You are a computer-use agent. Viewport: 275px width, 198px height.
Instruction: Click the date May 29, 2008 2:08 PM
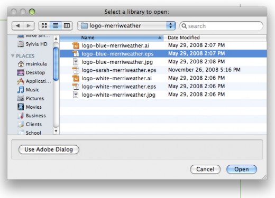tap(197, 62)
